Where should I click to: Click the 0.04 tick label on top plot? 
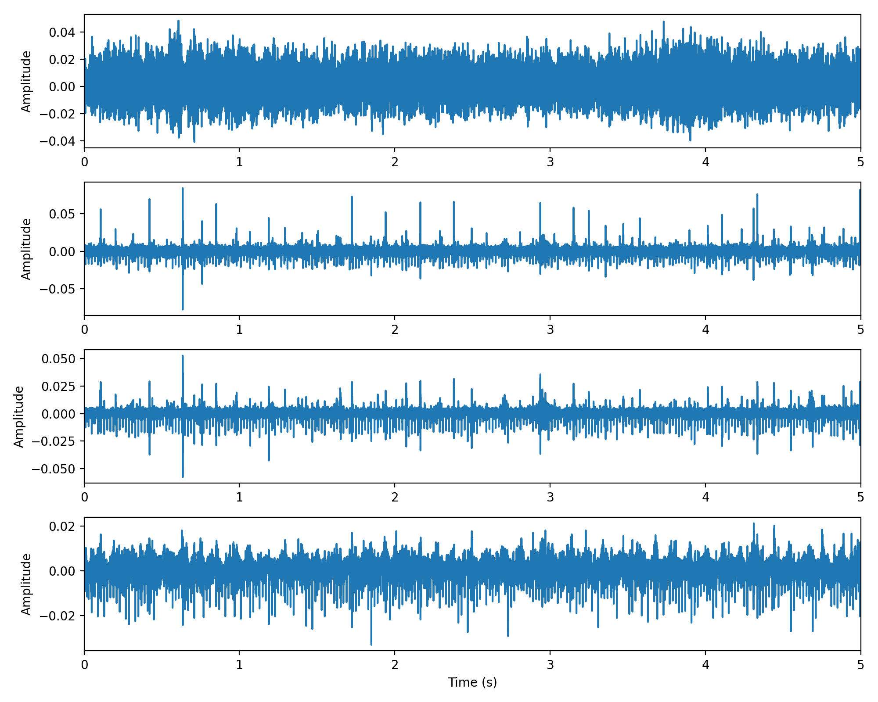(62, 32)
